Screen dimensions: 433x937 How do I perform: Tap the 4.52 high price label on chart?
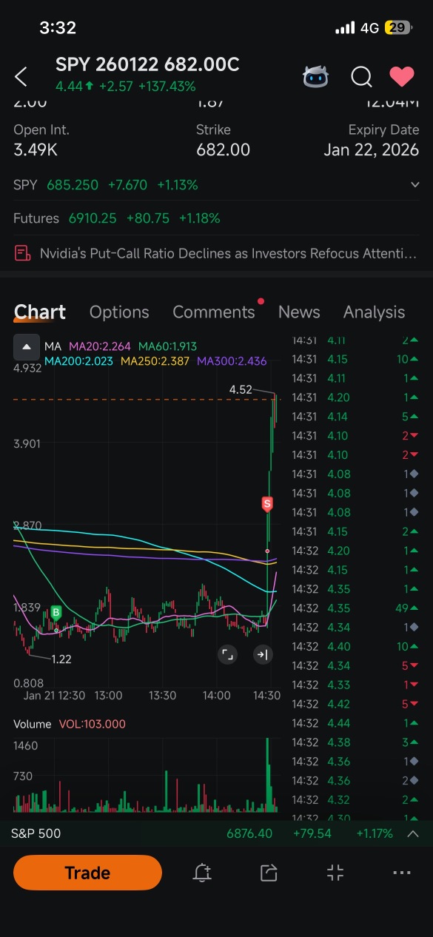(241, 389)
